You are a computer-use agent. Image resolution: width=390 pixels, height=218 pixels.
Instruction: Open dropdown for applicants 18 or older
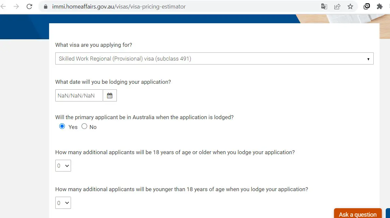coord(63,166)
